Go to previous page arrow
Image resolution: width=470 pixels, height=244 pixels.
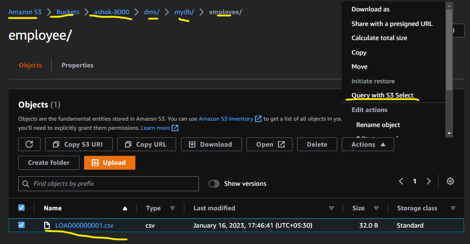[401, 181]
